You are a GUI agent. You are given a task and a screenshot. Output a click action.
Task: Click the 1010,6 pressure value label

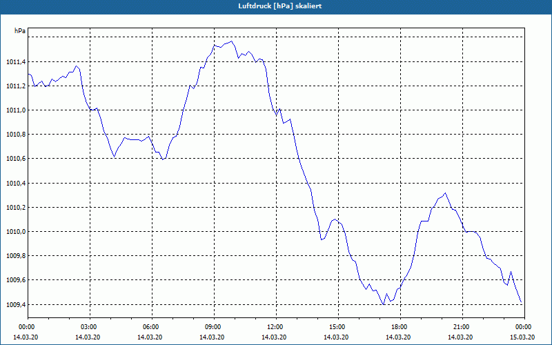[16, 159]
